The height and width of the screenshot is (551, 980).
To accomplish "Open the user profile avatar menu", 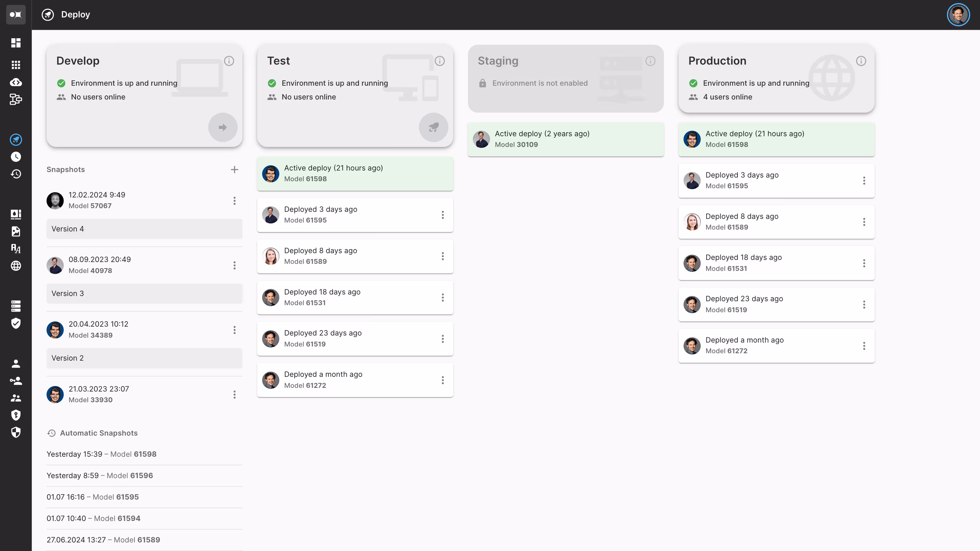I will [958, 14].
